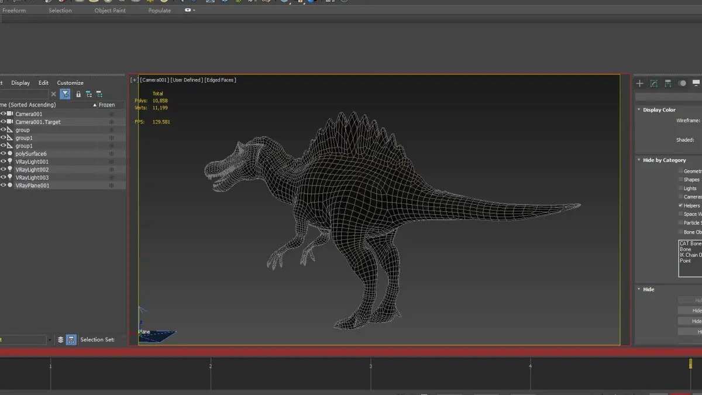
Task: Hide Camera001.Target with its eye icon
Action: 3,122
